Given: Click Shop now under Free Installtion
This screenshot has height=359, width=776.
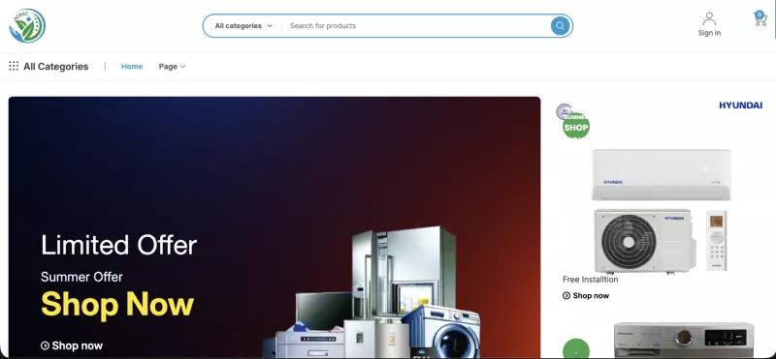Looking at the screenshot, I should tap(586, 296).
